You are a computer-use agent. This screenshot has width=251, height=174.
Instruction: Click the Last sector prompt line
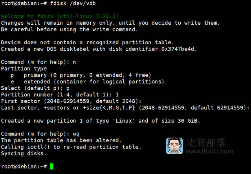pyautogui.click(x=125, y=108)
